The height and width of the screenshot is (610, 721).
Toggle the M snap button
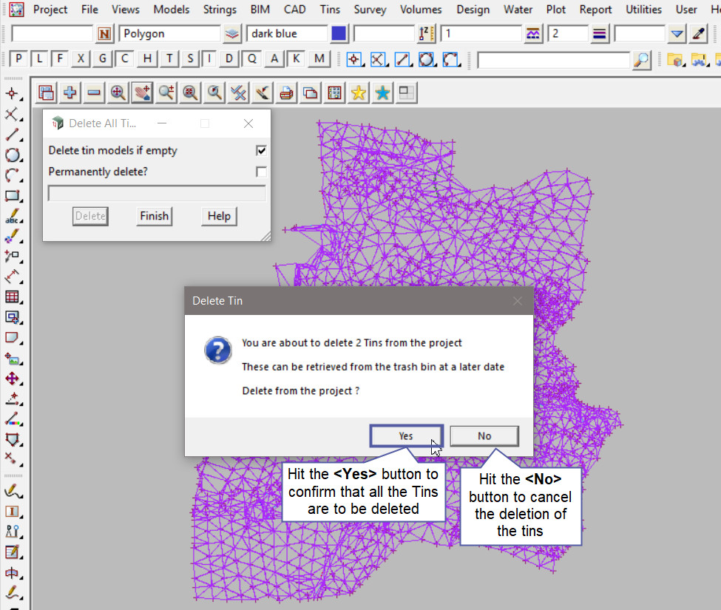coord(319,58)
